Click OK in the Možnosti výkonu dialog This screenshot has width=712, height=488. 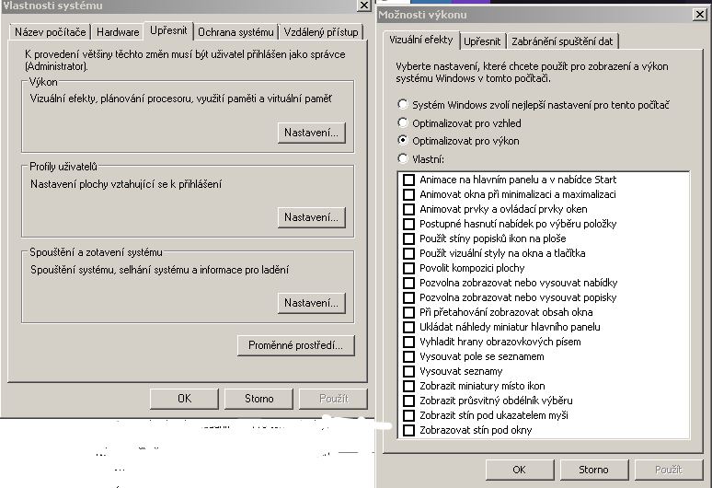pyautogui.click(x=519, y=470)
